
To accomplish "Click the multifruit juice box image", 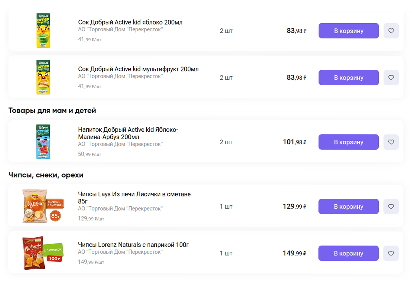I will [43, 77].
